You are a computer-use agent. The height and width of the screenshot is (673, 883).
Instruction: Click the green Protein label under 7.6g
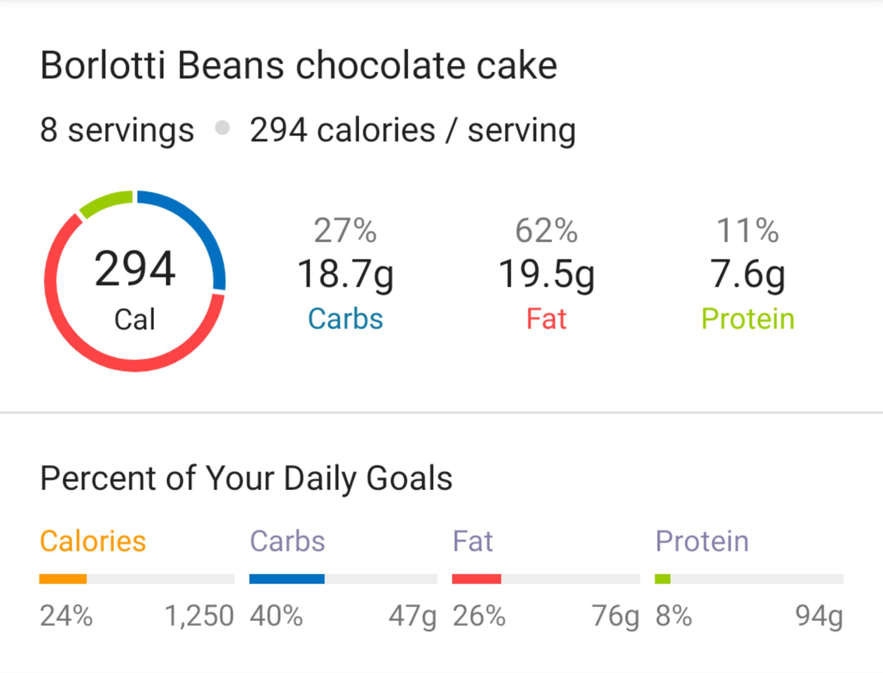tap(748, 319)
